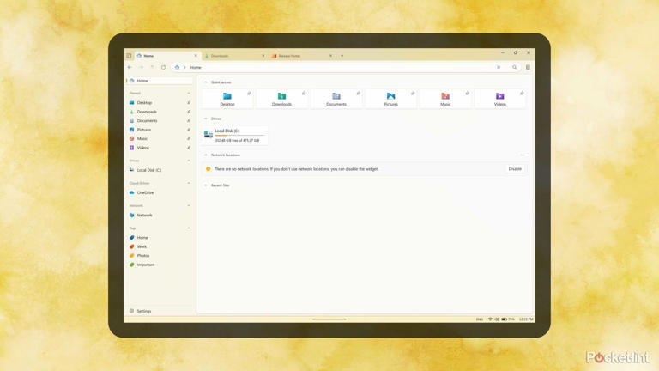This screenshot has width=659, height=371.
Task: Open Local Disk (C:) in the sidebar
Action: point(160,170)
